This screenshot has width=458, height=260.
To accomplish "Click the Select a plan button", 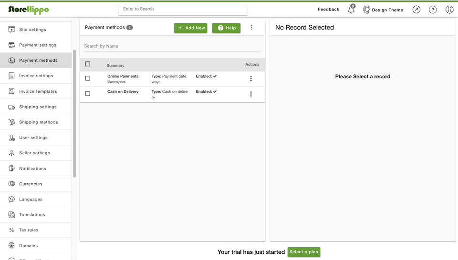I will [303, 252].
